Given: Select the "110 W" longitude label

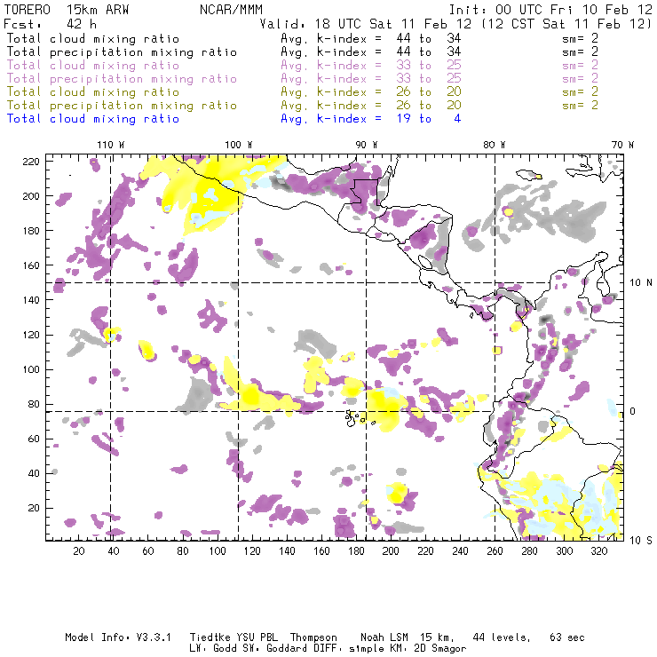Looking at the screenshot, I should [x=111, y=145].
